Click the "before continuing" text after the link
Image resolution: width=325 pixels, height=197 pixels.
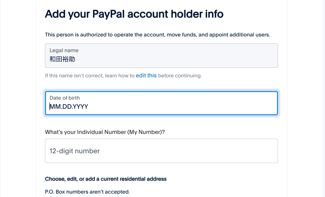[x=180, y=76]
